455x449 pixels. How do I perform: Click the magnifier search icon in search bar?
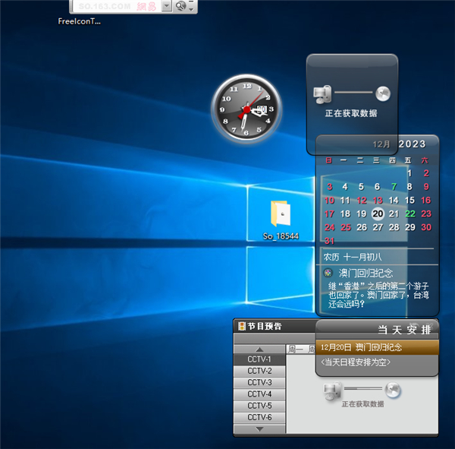pyautogui.click(x=180, y=6)
